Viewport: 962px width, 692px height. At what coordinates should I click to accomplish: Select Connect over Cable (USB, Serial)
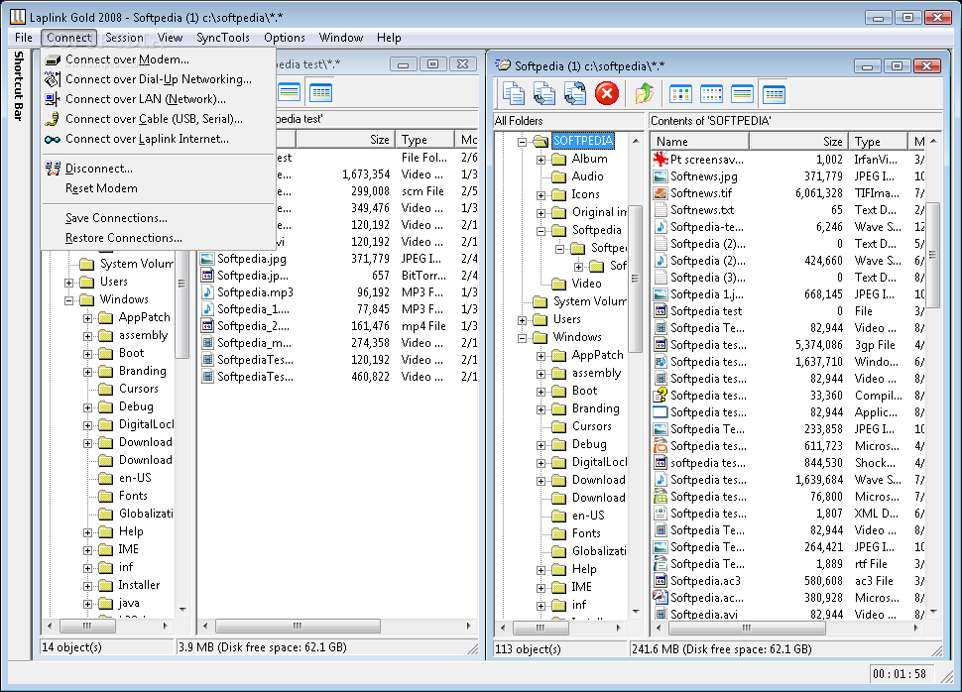coord(154,119)
